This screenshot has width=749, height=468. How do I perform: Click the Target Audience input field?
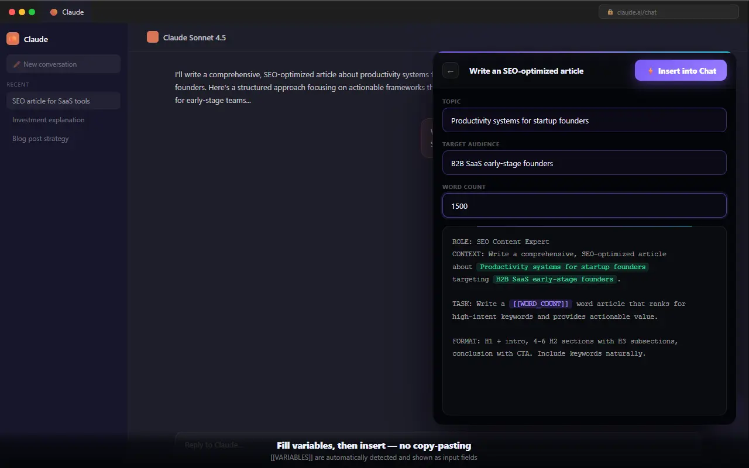point(585,163)
